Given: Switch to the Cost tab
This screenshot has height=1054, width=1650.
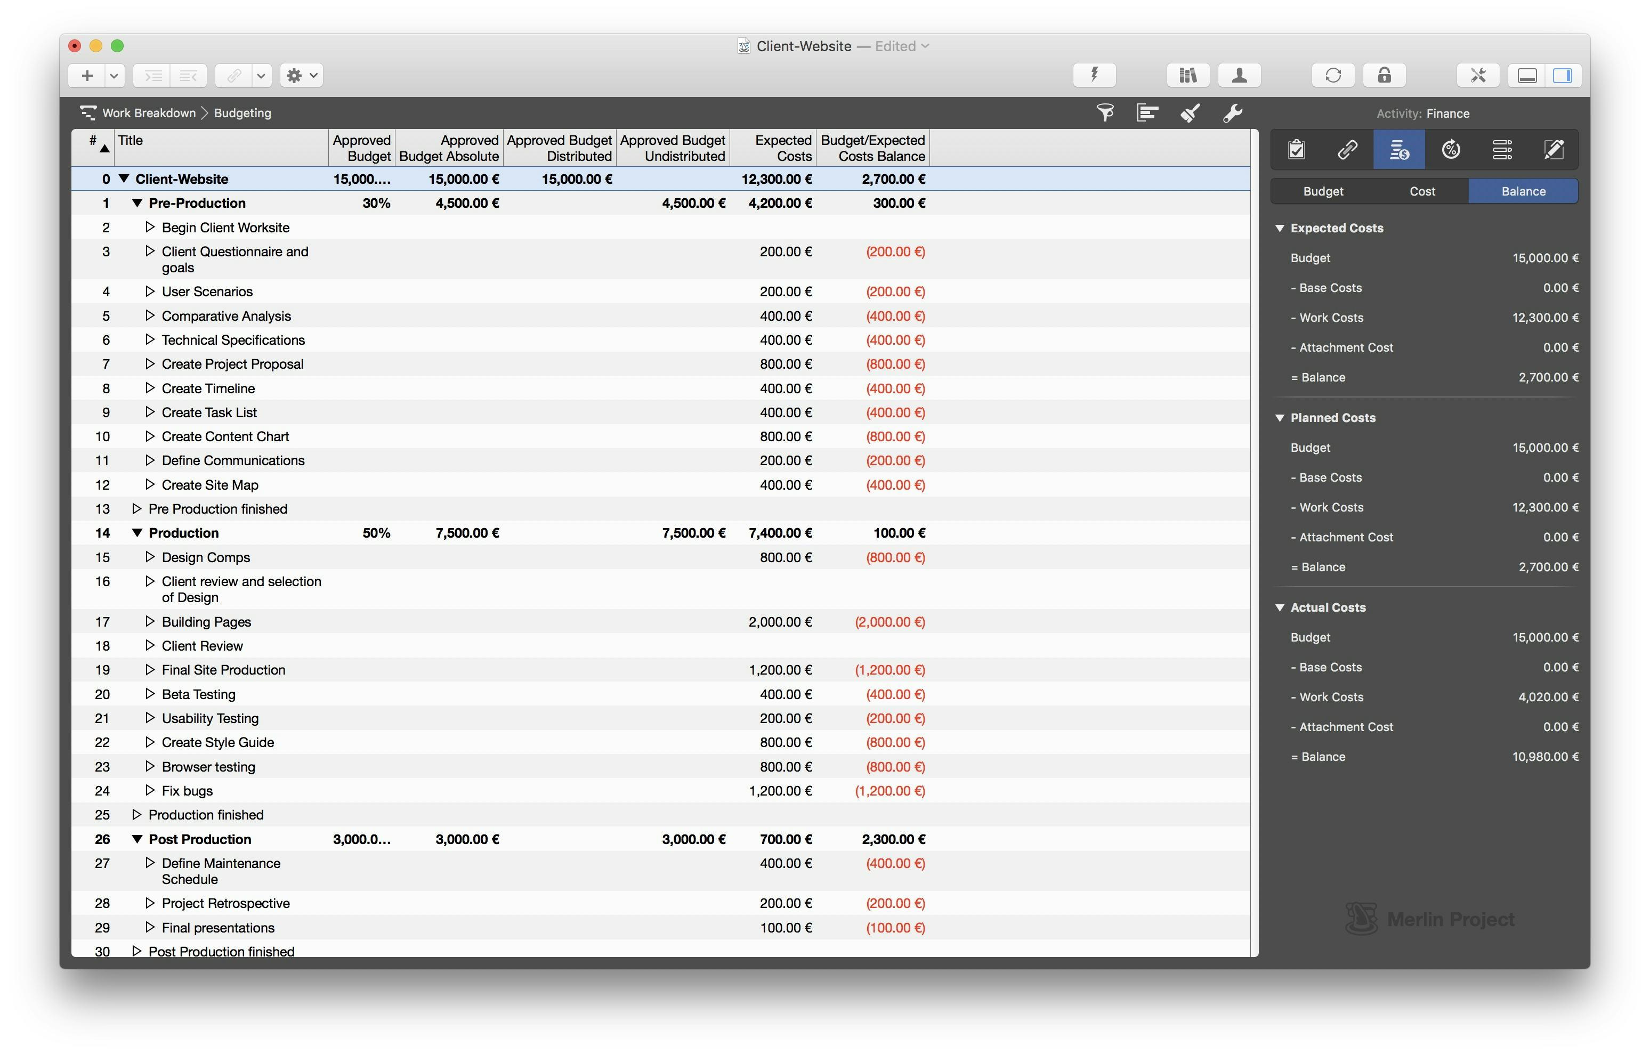Looking at the screenshot, I should 1422,191.
